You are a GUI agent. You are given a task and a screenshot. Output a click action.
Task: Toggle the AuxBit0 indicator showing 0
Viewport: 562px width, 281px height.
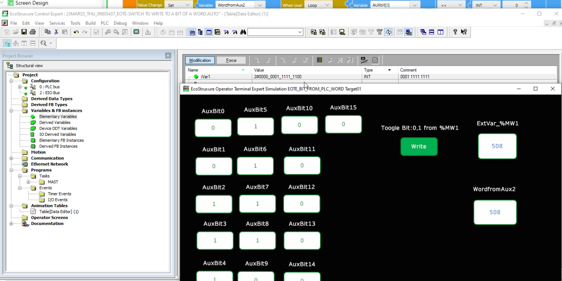[x=213, y=128]
